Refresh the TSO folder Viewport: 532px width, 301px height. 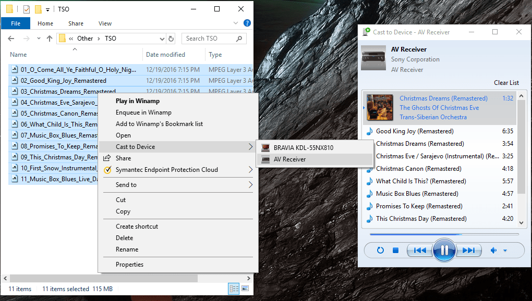[x=172, y=39]
